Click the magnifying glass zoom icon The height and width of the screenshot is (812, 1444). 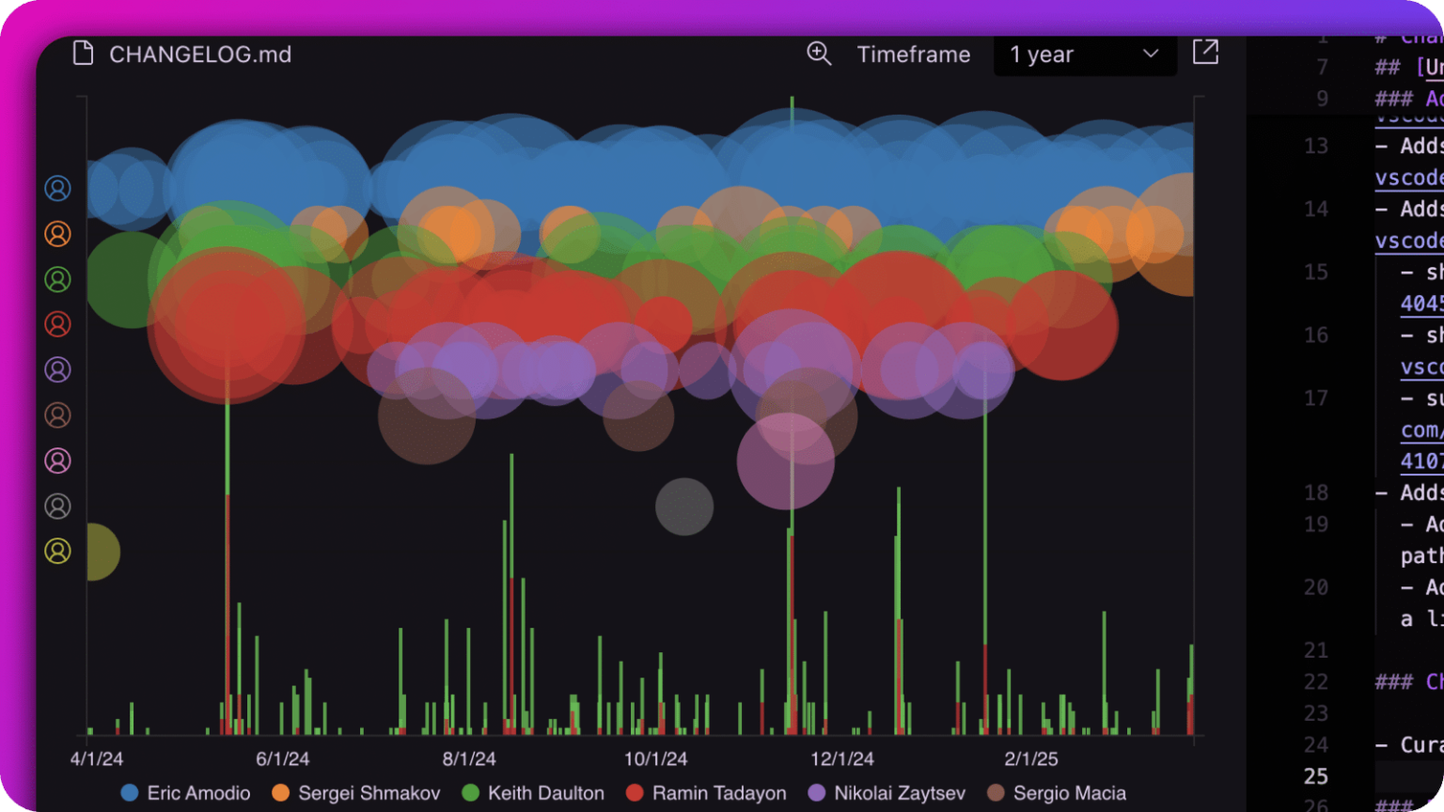click(x=818, y=54)
